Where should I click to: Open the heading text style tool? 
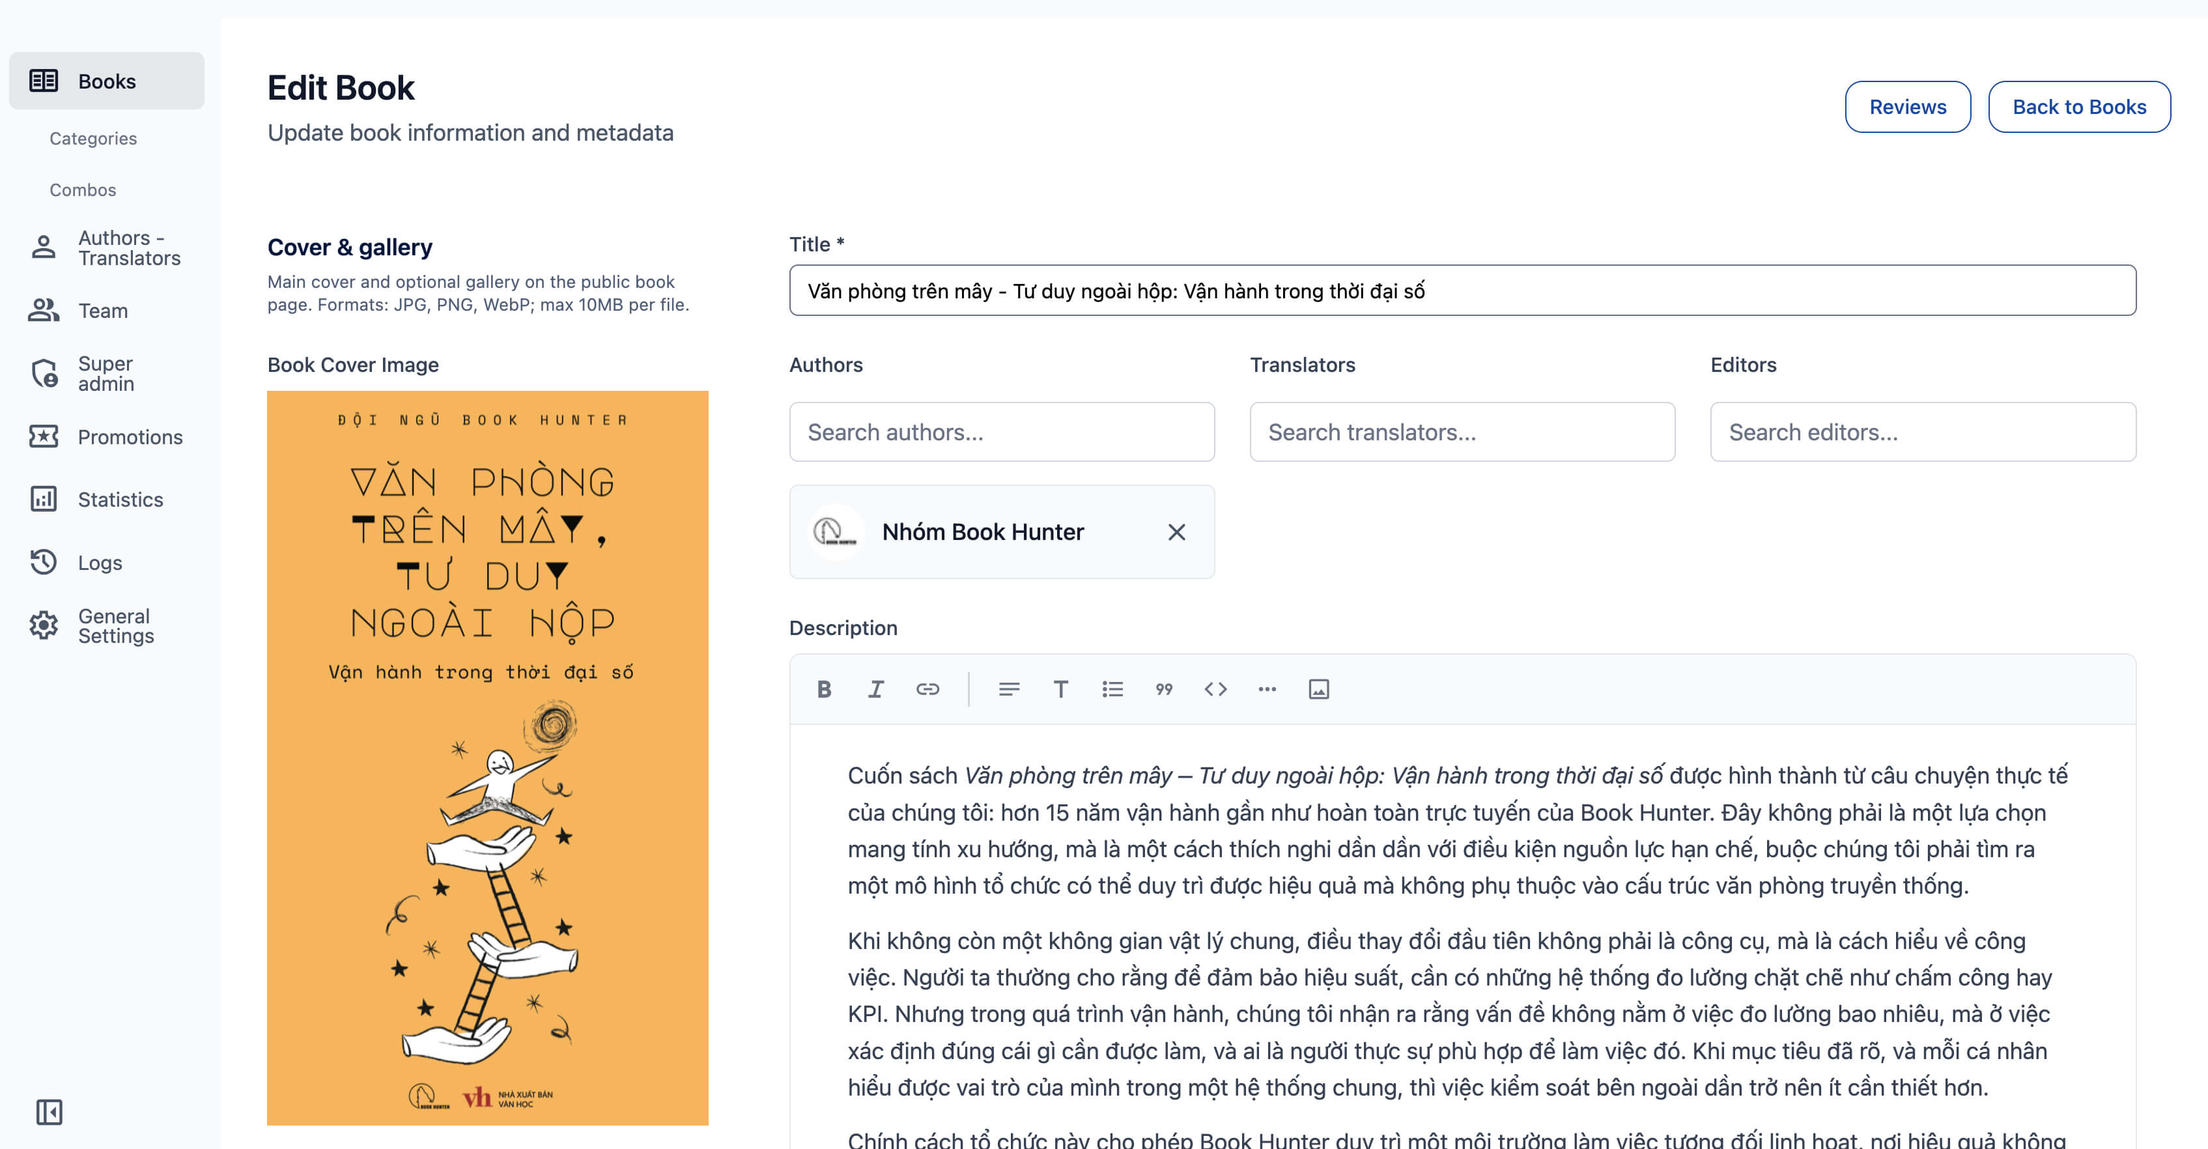tap(1060, 689)
